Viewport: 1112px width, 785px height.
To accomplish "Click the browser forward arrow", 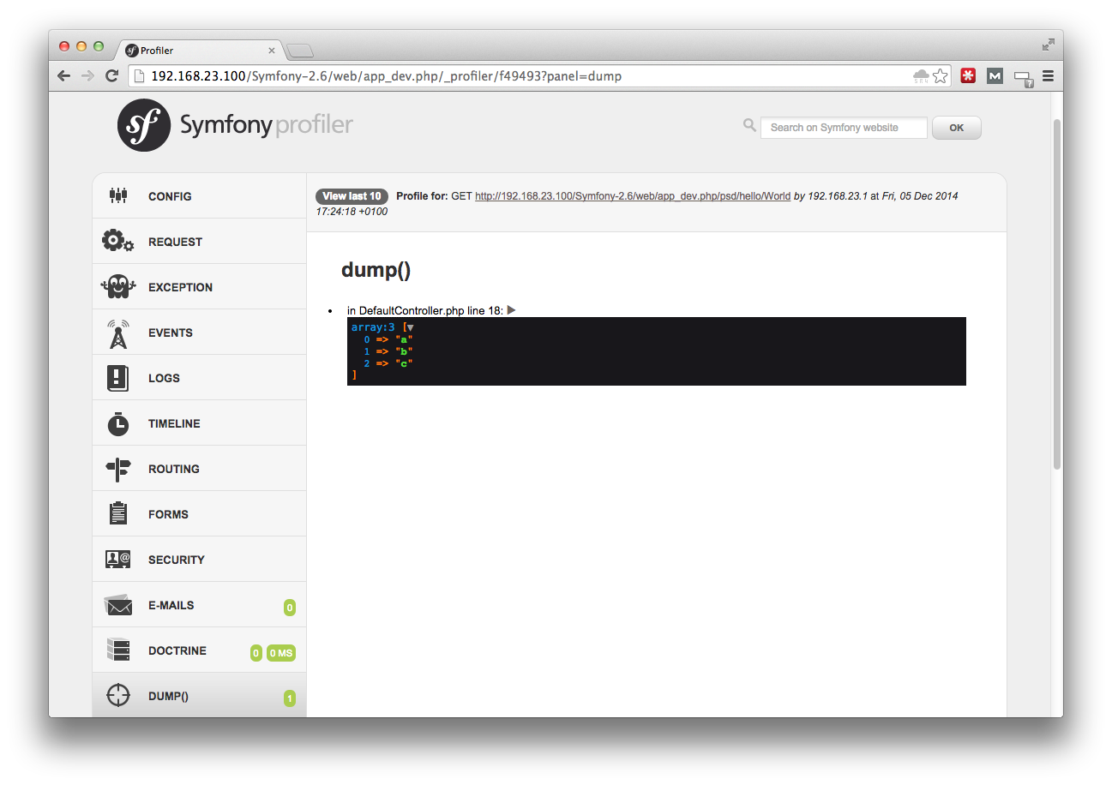I will [x=87, y=75].
